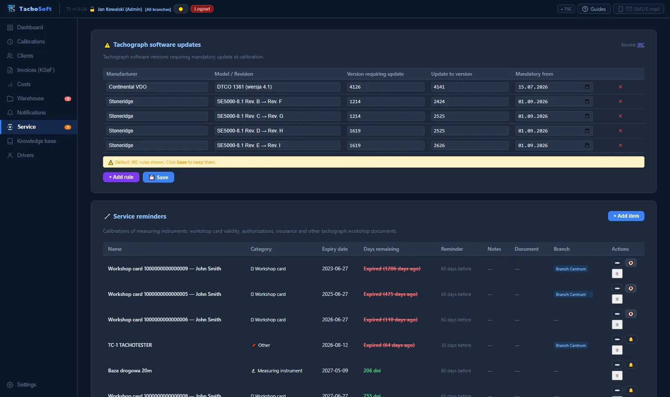Edit the Baza drogowa 20m reminder
The height and width of the screenshot is (397, 670).
coord(617,365)
